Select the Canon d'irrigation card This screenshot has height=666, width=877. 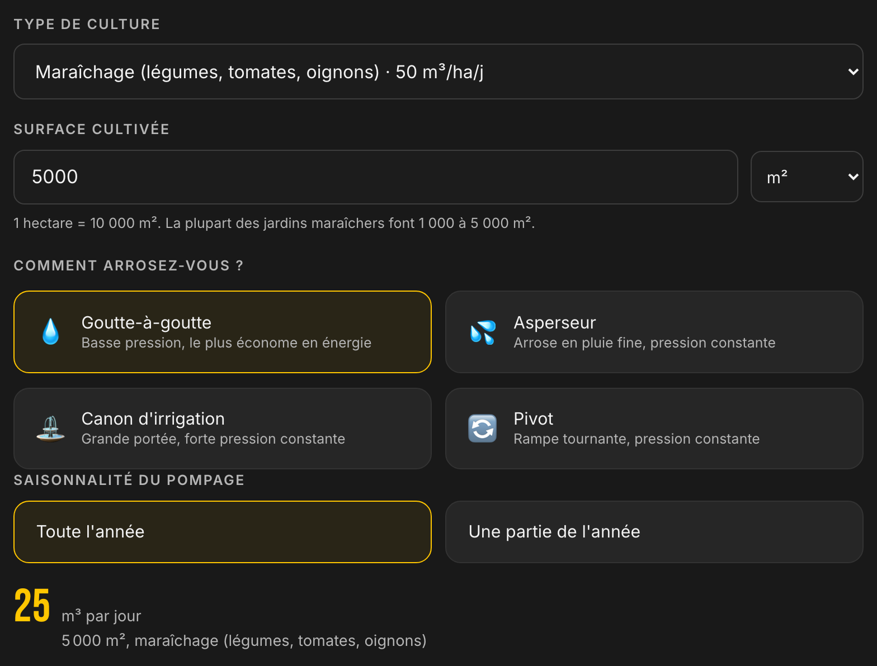223,429
